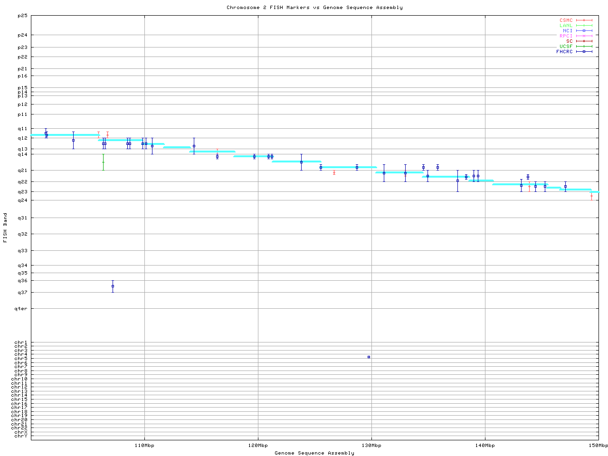This screenshot has height=456, width=608.
Task: Click the isolated blue marker near q36
Action: coord(113,286)
